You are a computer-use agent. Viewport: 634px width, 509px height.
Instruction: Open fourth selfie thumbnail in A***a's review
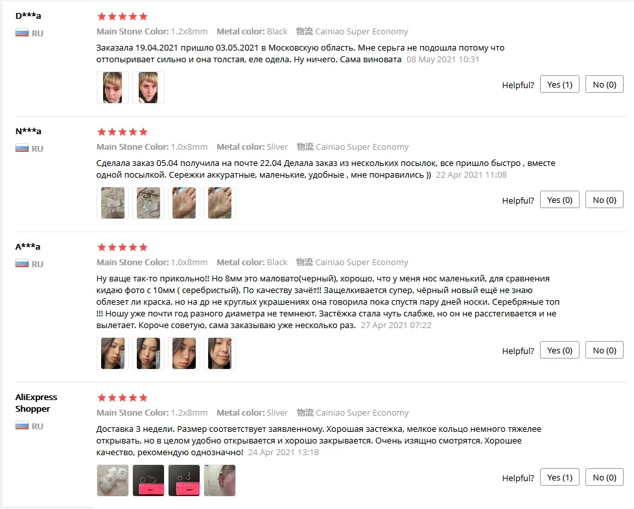220,353
